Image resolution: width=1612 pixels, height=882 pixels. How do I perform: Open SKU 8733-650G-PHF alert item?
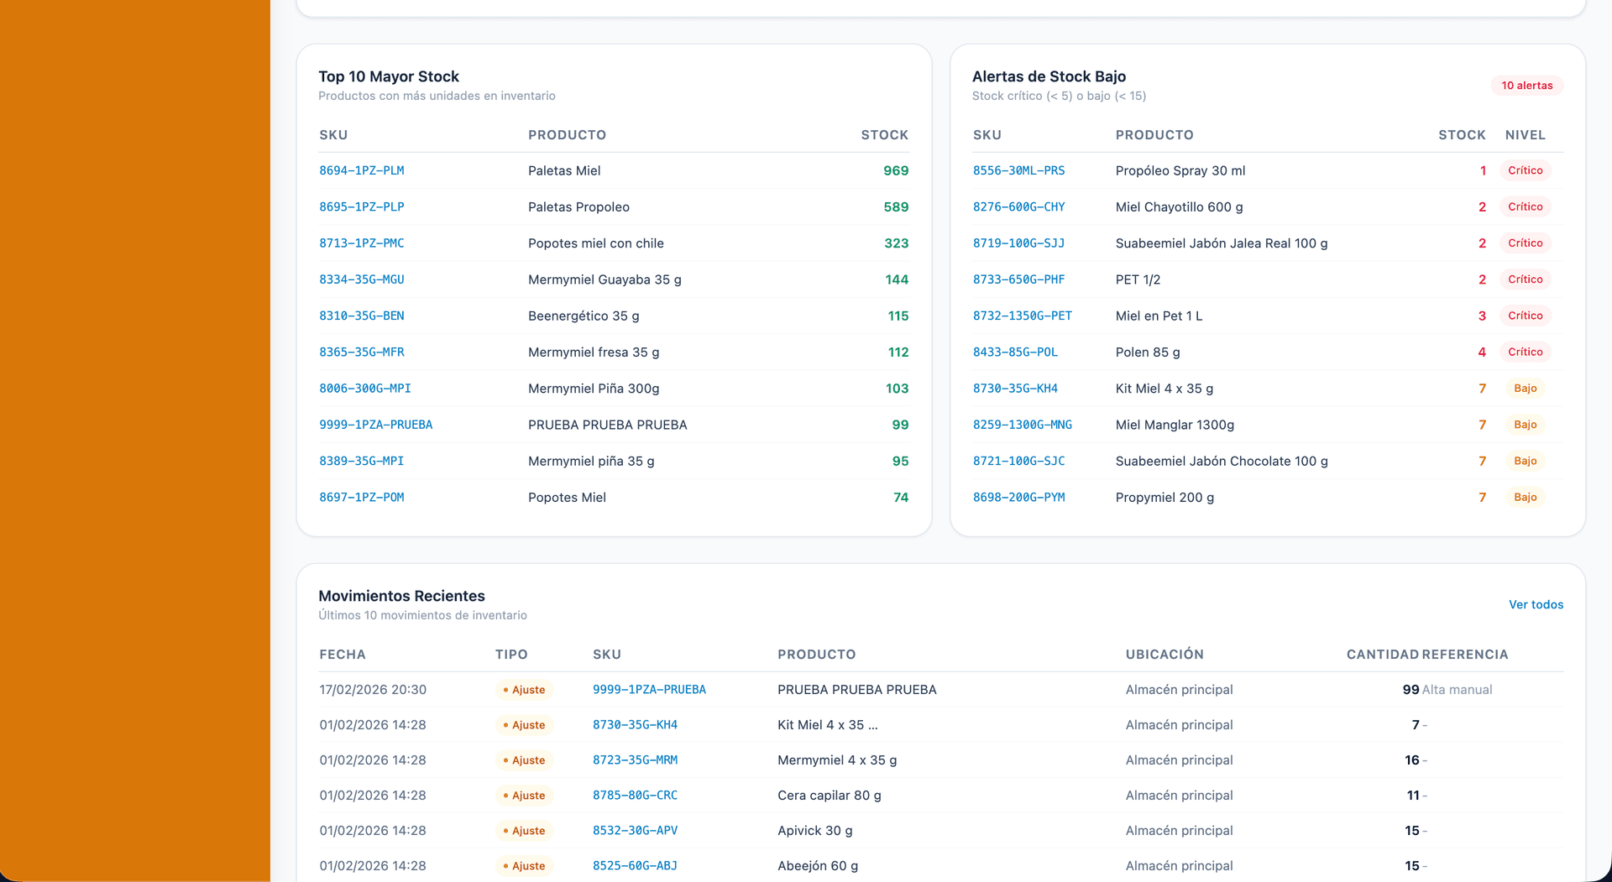[1018, 279]
